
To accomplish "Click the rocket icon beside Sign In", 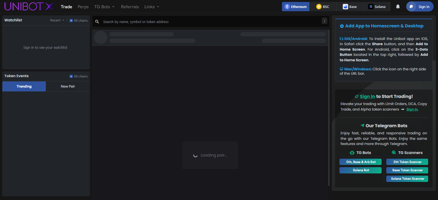I will point(357,97).
